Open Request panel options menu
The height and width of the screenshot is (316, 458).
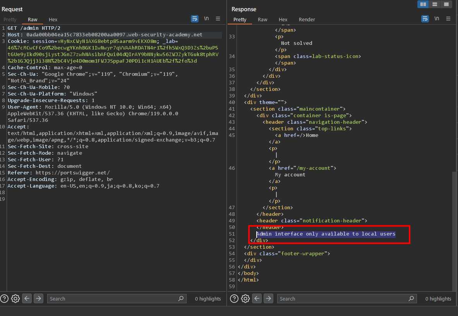click(218, 19)
